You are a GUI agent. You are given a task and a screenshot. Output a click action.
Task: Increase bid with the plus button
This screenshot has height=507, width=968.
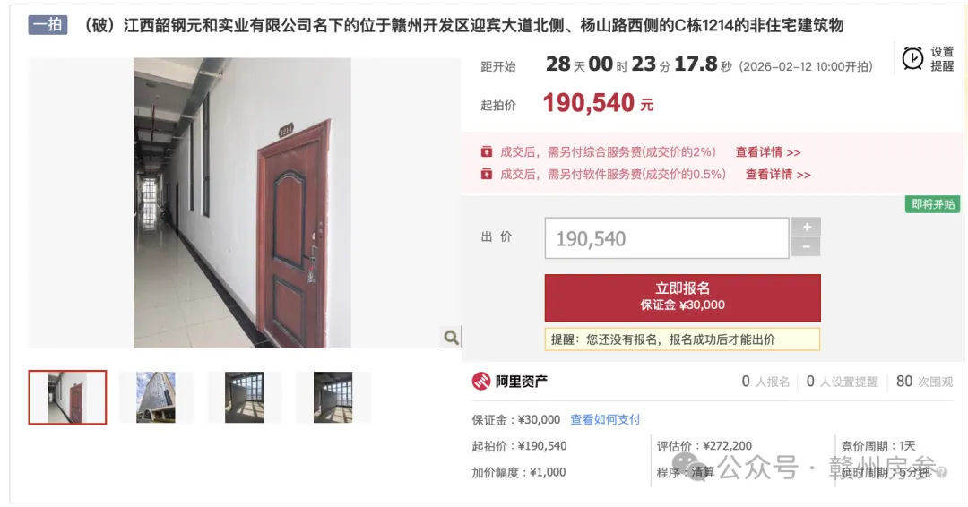pos(807,227)
